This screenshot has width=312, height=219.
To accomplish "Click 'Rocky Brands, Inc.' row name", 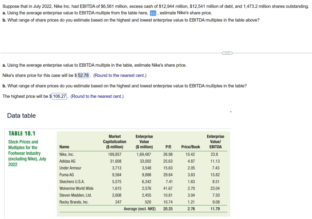I will coord(74,202).
